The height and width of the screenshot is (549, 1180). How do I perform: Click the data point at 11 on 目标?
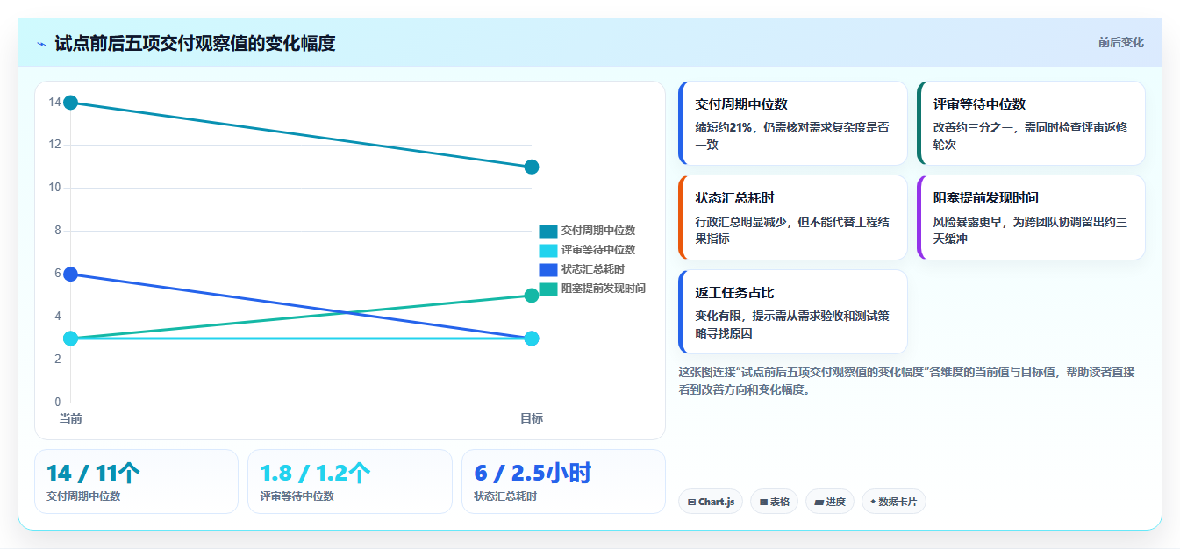coord(531,167)
